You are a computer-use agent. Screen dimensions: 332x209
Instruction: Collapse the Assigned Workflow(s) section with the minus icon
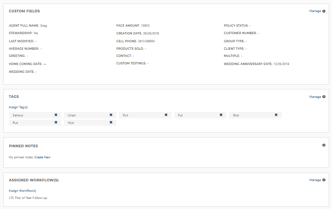tap(324, 180)
